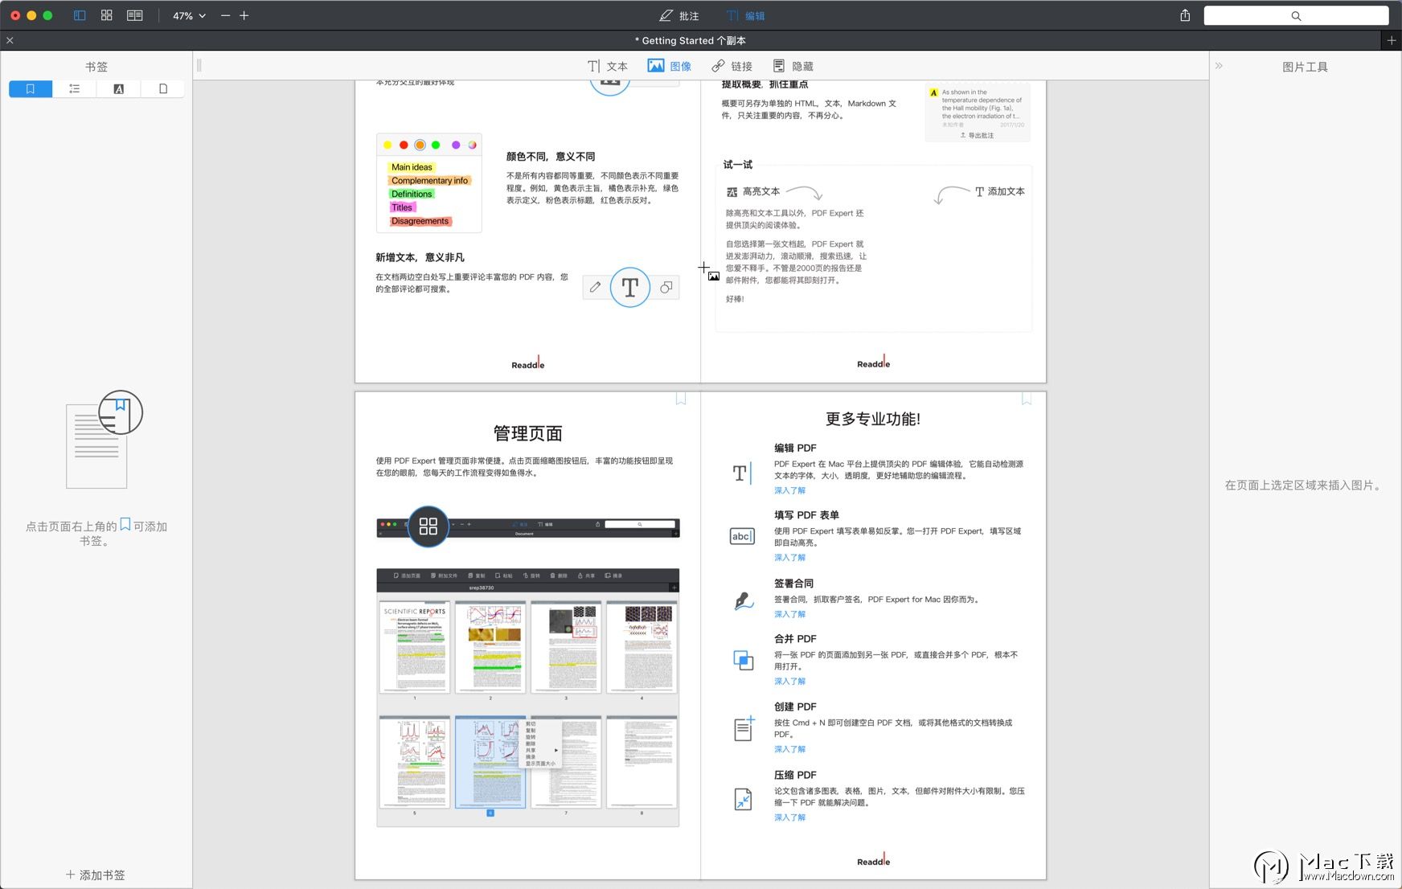This screenshot has height=889, width=1402.
Task: Click the search field in toolbar
Action: click(1296, 16)
